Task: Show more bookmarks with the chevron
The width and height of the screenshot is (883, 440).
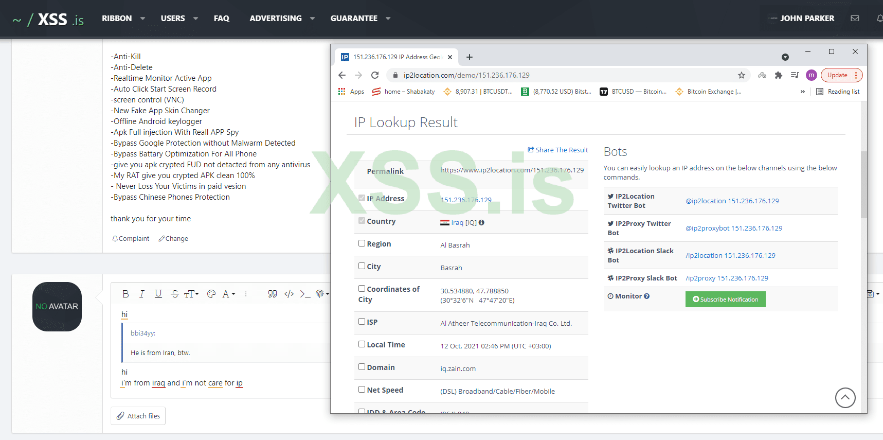Action: point(803,92)
